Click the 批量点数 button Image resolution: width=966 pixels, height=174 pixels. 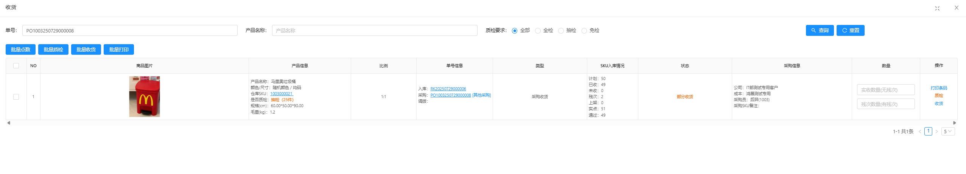(x=20, y=49)
